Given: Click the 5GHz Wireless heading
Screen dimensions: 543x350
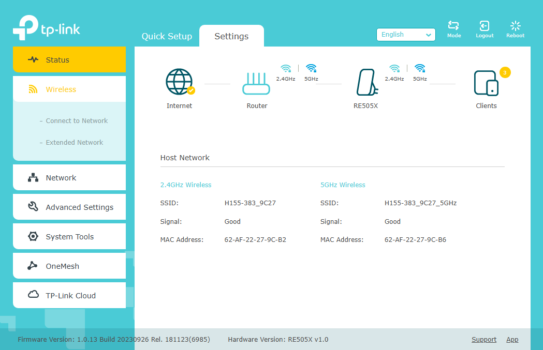Looking at the screenshot, I should pos(343,185).
